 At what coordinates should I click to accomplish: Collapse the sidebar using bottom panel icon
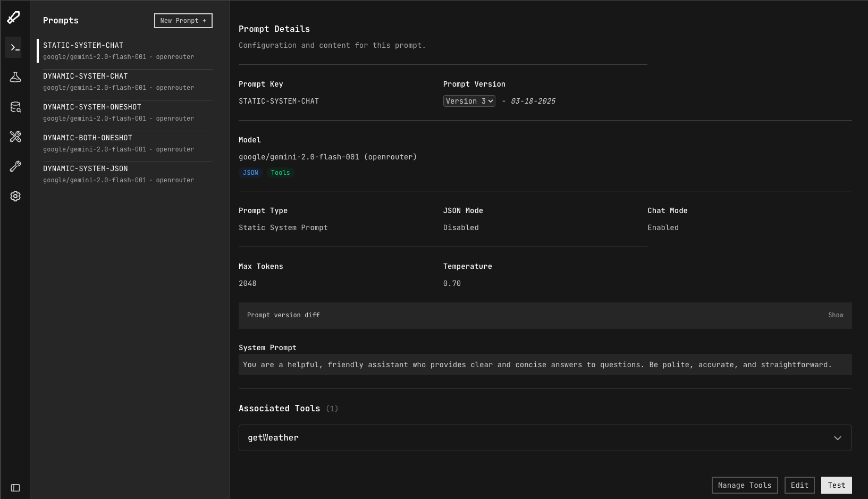coord(15,487)
